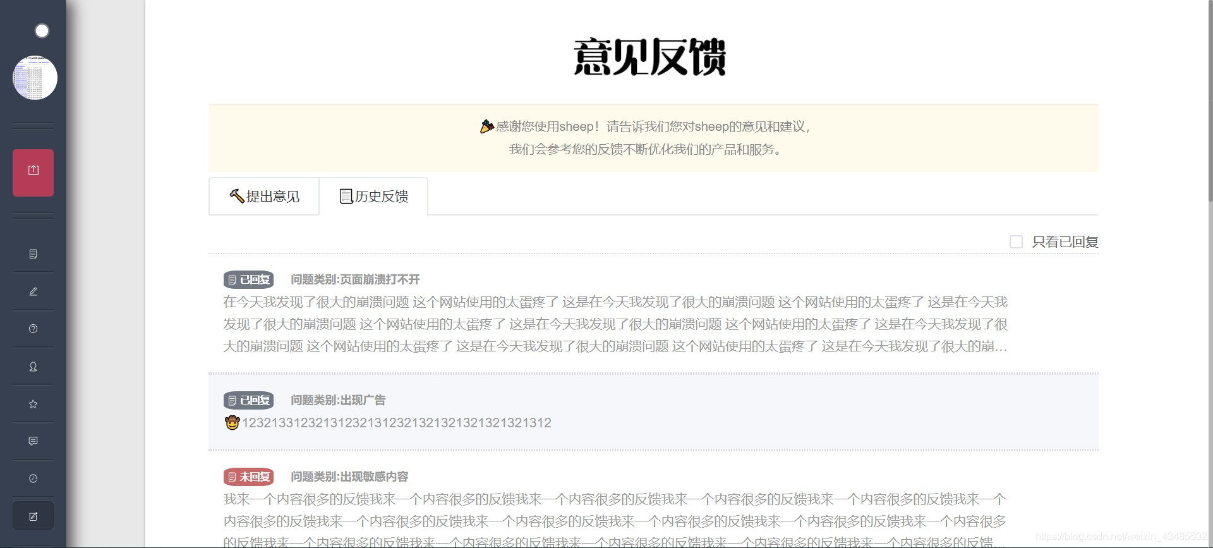Switch to the 提出意见 tab
The width and height of the screenshot is (1213, 548).
264,197
